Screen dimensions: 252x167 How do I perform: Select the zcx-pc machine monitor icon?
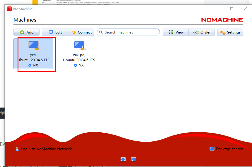coord(79,45)
